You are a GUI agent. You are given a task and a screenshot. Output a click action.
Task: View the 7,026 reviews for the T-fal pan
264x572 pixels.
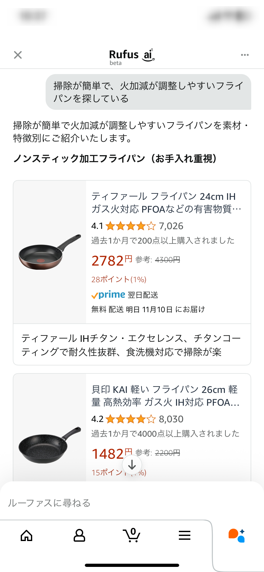(x=171, y=226)
